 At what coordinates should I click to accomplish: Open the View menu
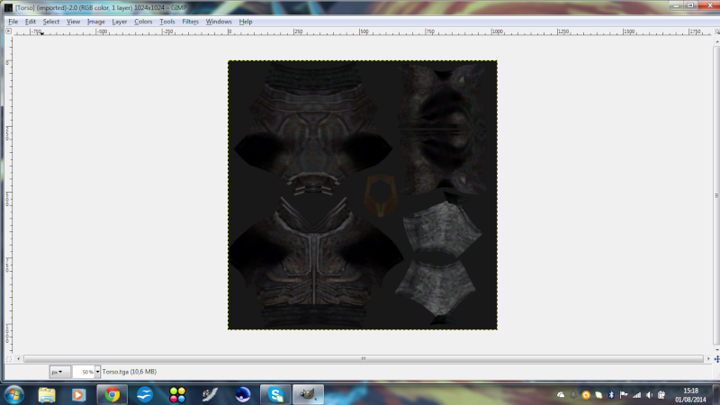coord(73,22)
